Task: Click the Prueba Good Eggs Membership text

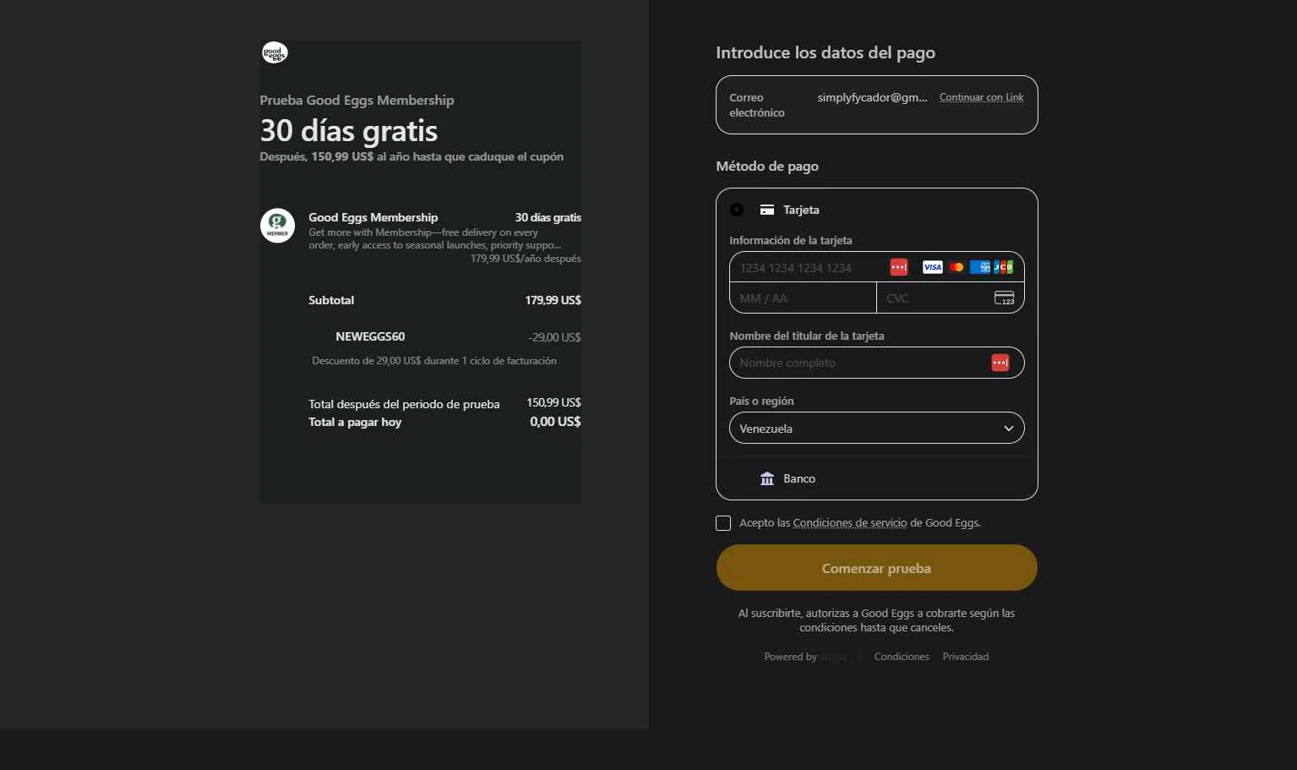Action: click(357, 100)
